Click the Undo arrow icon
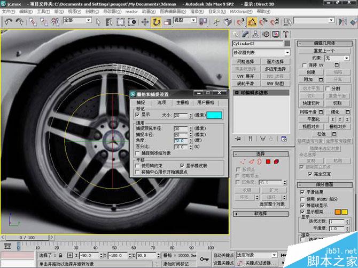The height and width of the screenshot is (268, 358). (7, 22)
